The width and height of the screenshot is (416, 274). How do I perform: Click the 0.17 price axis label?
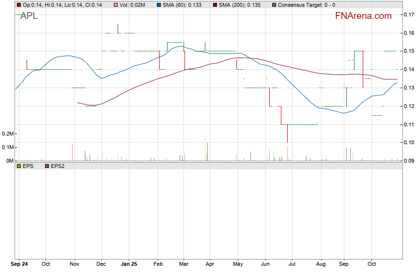click(x=408, y=15)
